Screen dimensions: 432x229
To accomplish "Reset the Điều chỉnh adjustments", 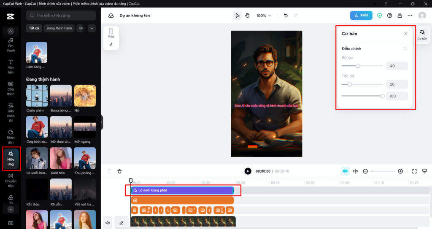I will pos(405,48).
